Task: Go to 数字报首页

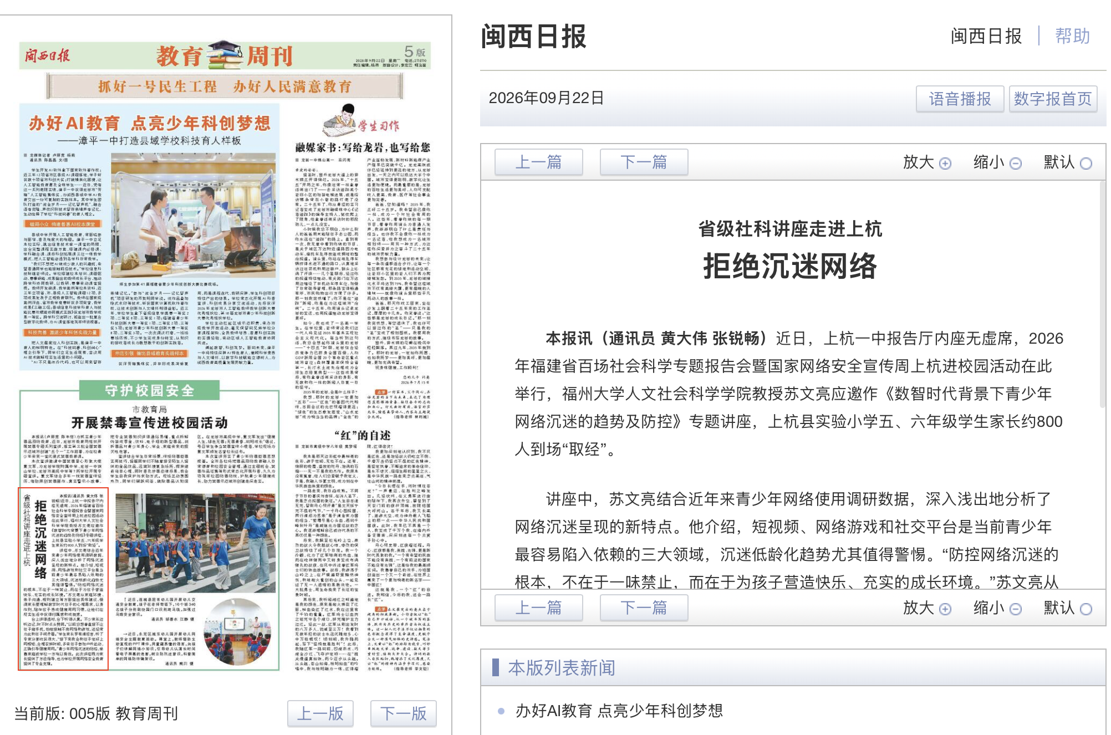Action: pyautogui.click(x=1053, y=99)
